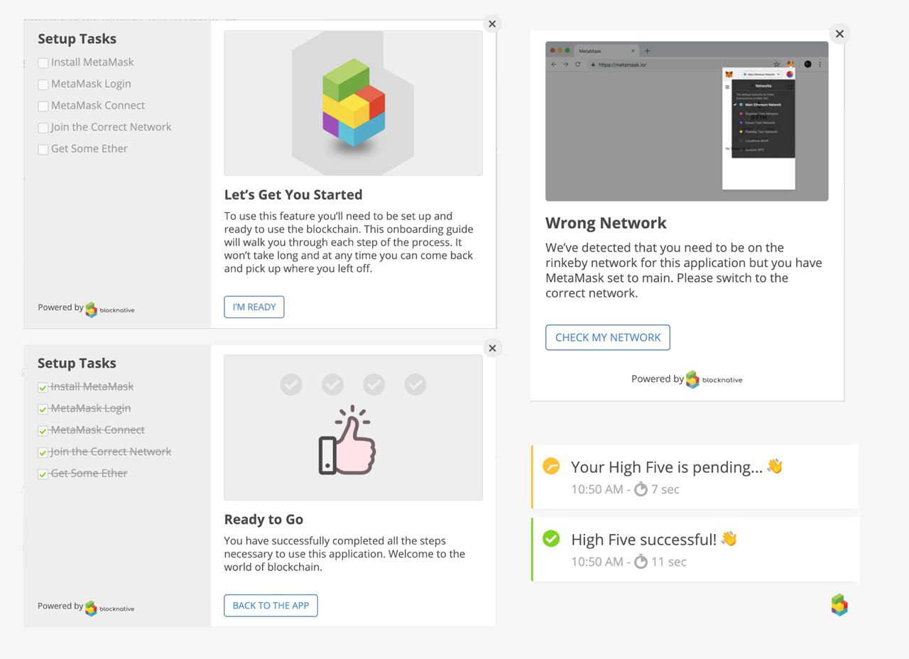The width and height of the screenshot is (909, 659).
Task: Click the waving hand emoji on pending notification
Action: point(775,467)
